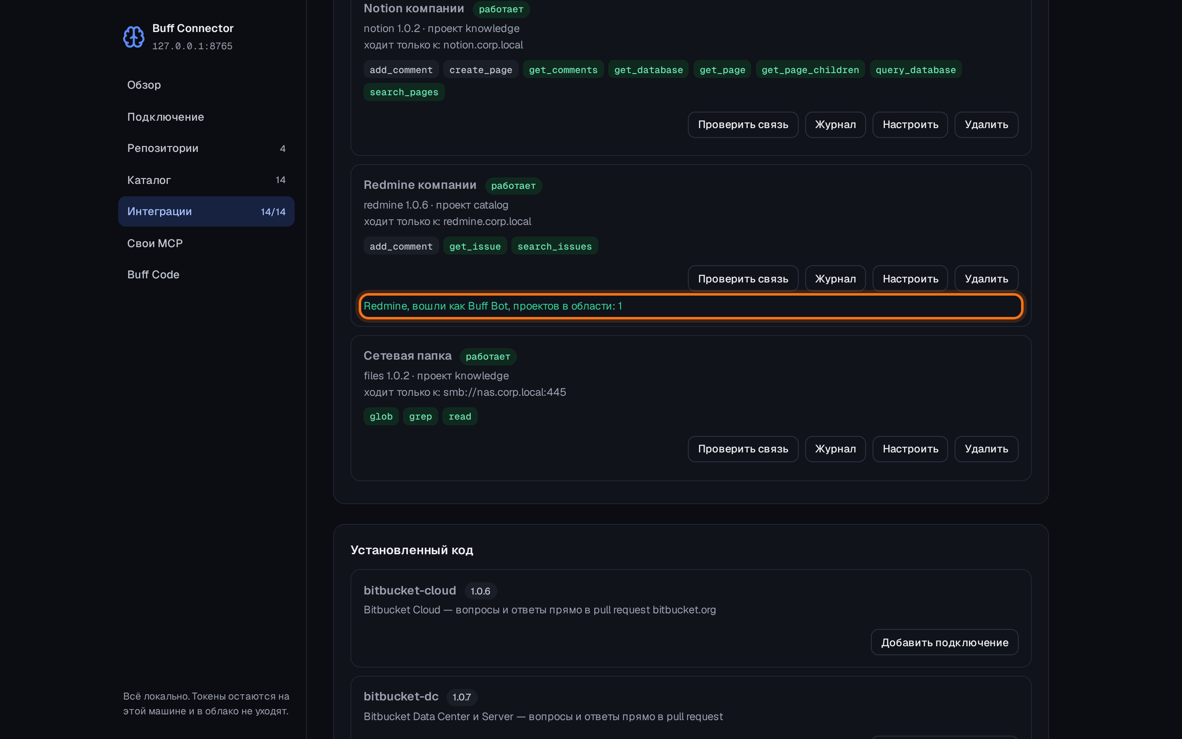
Task: Click the search_issues tool tag
Action: (554, 246)
